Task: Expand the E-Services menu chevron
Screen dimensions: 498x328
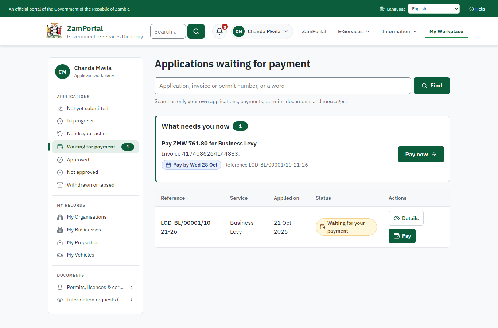Action: [368, 32]
